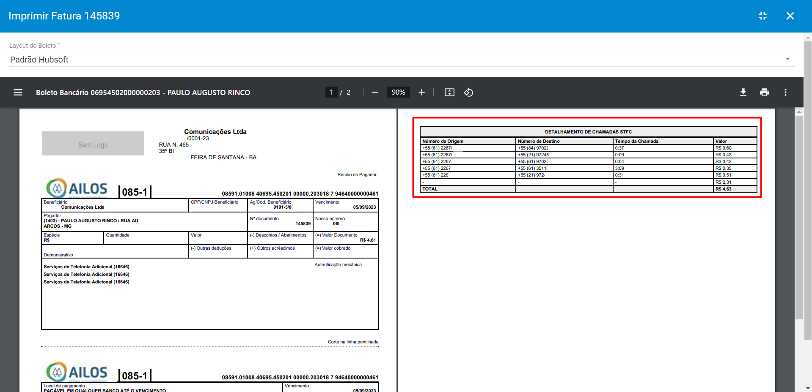Click the Comunicações Ltda company heading

click(x=215, y=131)
